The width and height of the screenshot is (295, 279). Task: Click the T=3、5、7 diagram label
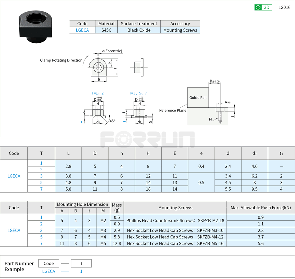coord(138,93)
